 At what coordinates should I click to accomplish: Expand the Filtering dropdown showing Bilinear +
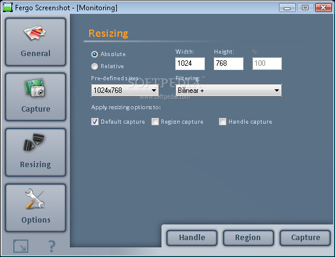click(228, 90)
